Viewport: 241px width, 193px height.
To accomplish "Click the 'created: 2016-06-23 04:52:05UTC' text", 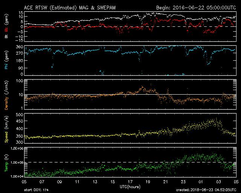I will pos(206,190).
